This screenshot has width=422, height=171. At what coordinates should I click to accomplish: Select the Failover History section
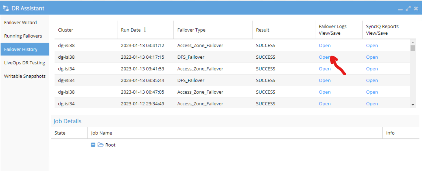coord(25,49)
